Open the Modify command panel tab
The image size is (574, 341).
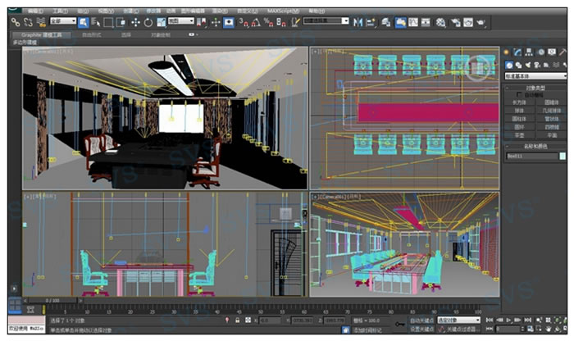click(x=517, y=52)
